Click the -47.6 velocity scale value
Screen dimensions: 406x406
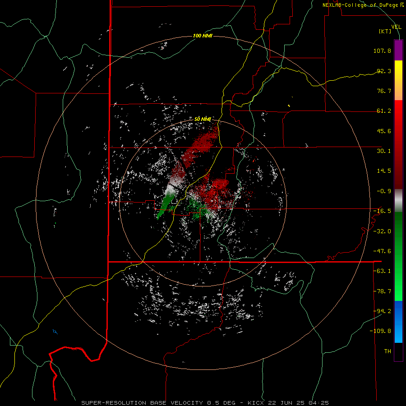382,251
